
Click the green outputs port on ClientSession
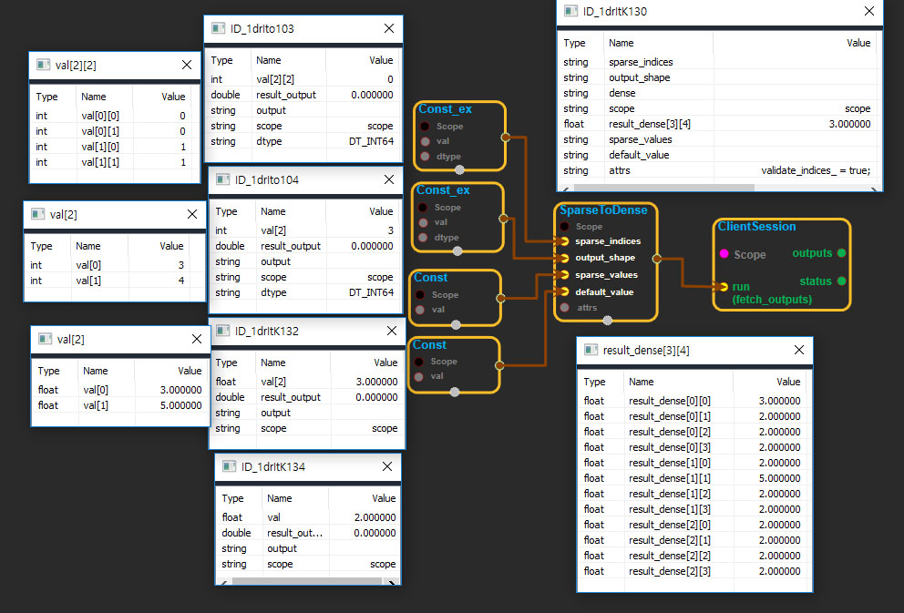(841, 253)
